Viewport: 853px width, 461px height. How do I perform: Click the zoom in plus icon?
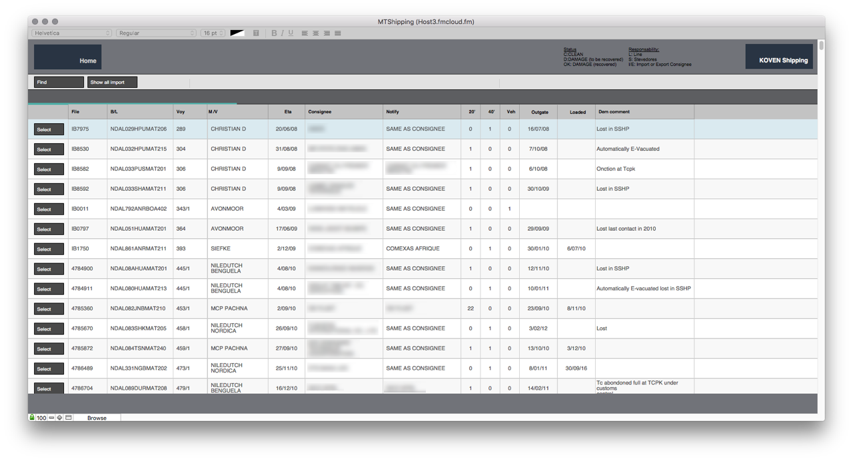60,418
